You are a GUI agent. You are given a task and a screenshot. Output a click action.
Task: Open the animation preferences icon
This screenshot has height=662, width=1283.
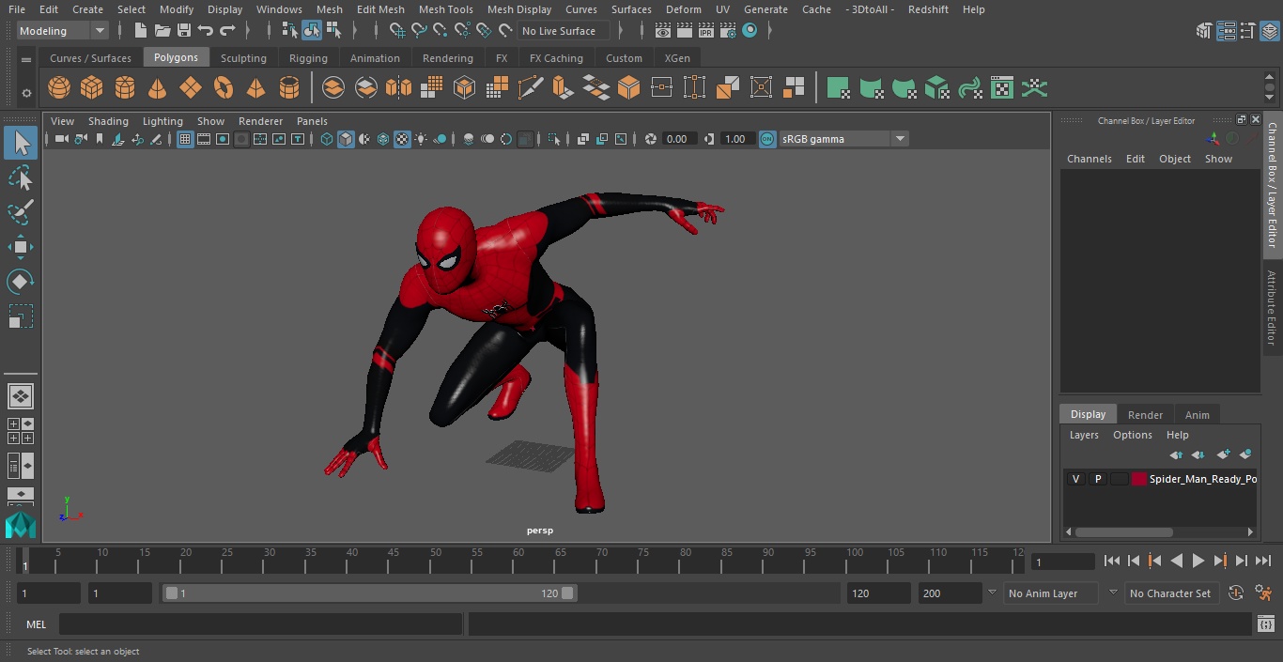tap(1264, 593)
